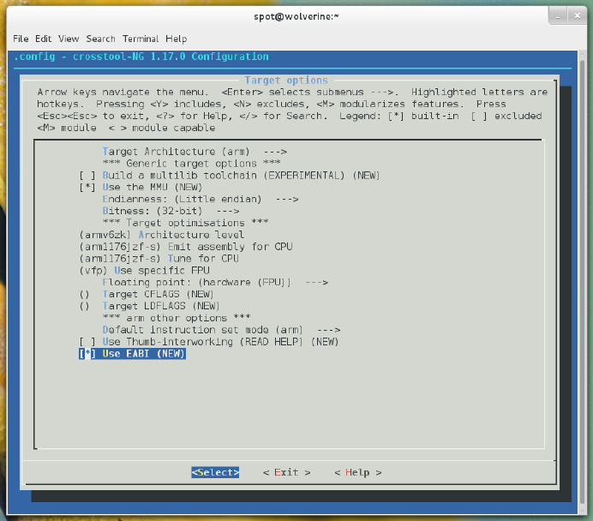The image size is (593, 521).
Task: Click the arm other options heading
Action: tap(177, 318)
